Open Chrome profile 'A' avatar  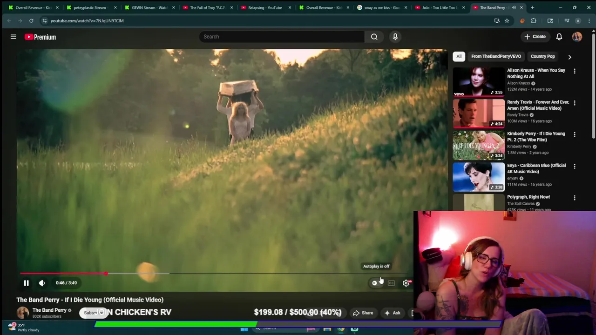click(578, 20)
